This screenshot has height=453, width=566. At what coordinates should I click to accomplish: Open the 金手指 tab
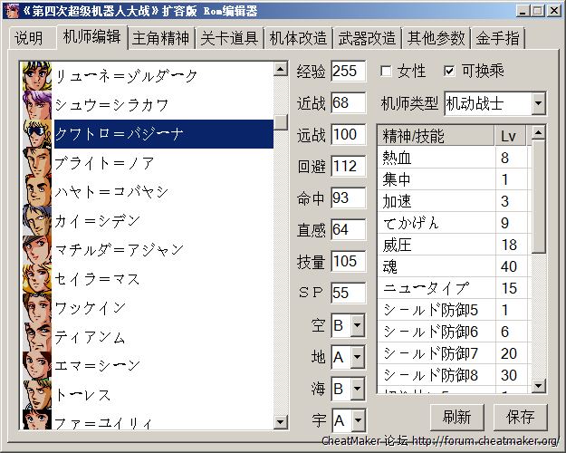(x=497, y=38)
